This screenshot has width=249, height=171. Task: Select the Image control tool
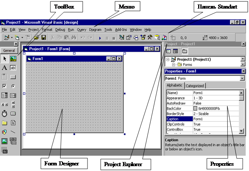[x=4, y=141]
